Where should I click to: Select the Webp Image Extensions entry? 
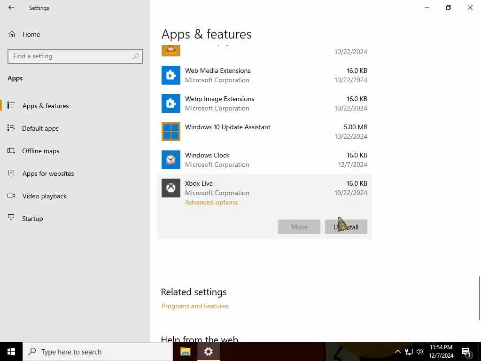[264, 103]
